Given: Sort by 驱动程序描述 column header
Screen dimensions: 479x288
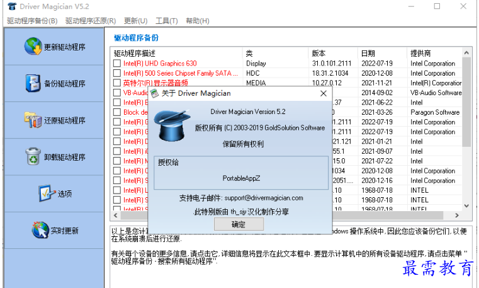Looking at the screenshot, I should pos(177,53).
